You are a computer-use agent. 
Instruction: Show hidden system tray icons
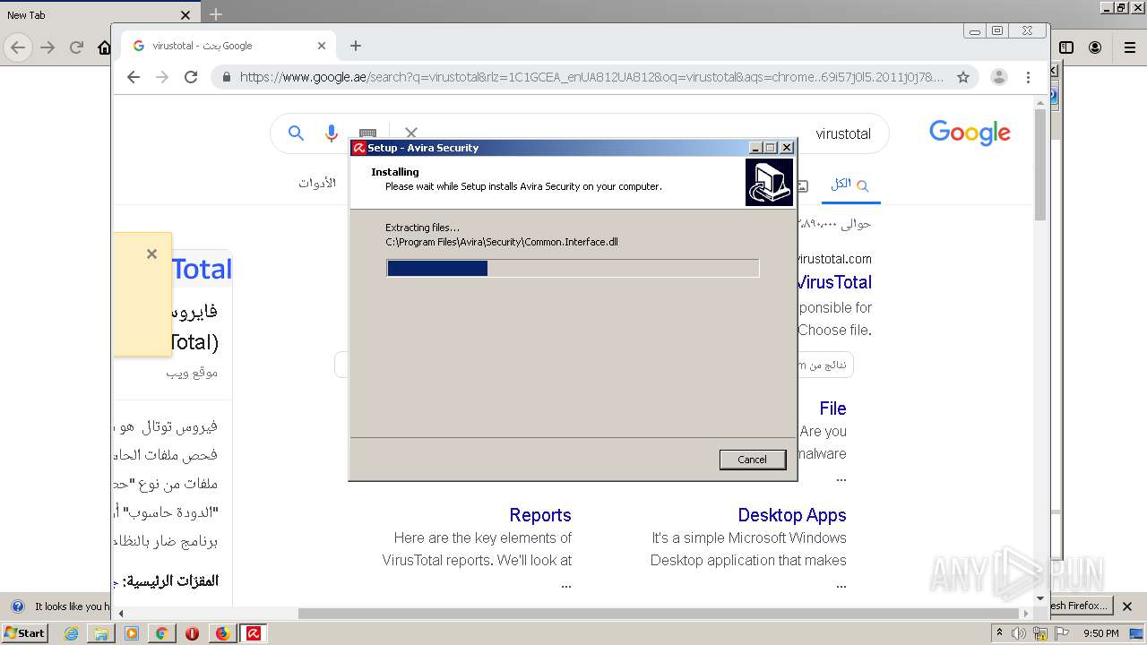pyautogui.click(x=999, y=633)
